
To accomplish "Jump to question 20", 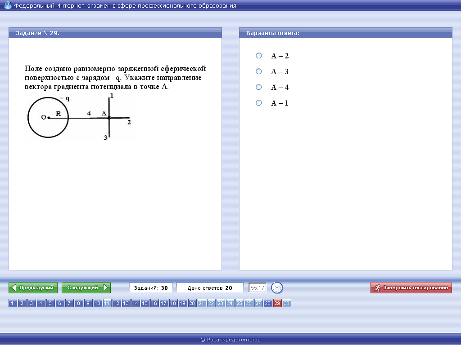I will pos(192,303).
